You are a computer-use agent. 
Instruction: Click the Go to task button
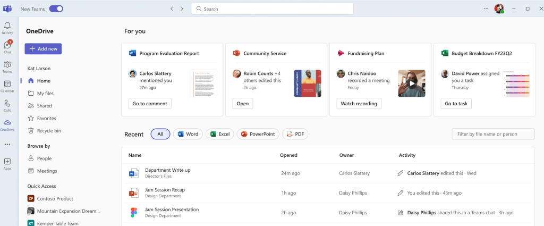pyautogui.click(x=456, y=104)
